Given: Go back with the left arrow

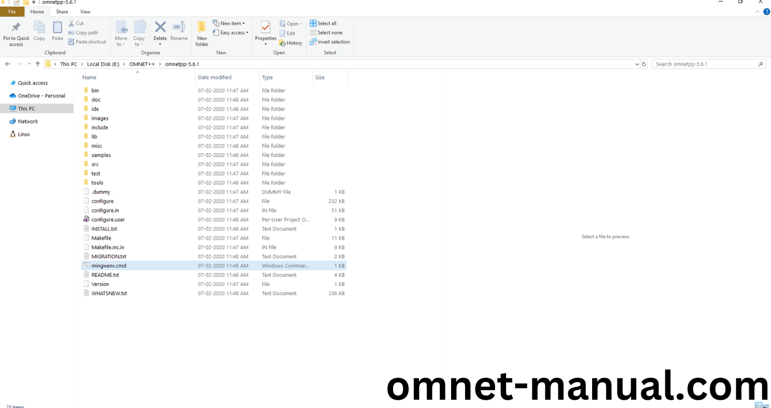Looking at the screenshot, I should [7, 64].
